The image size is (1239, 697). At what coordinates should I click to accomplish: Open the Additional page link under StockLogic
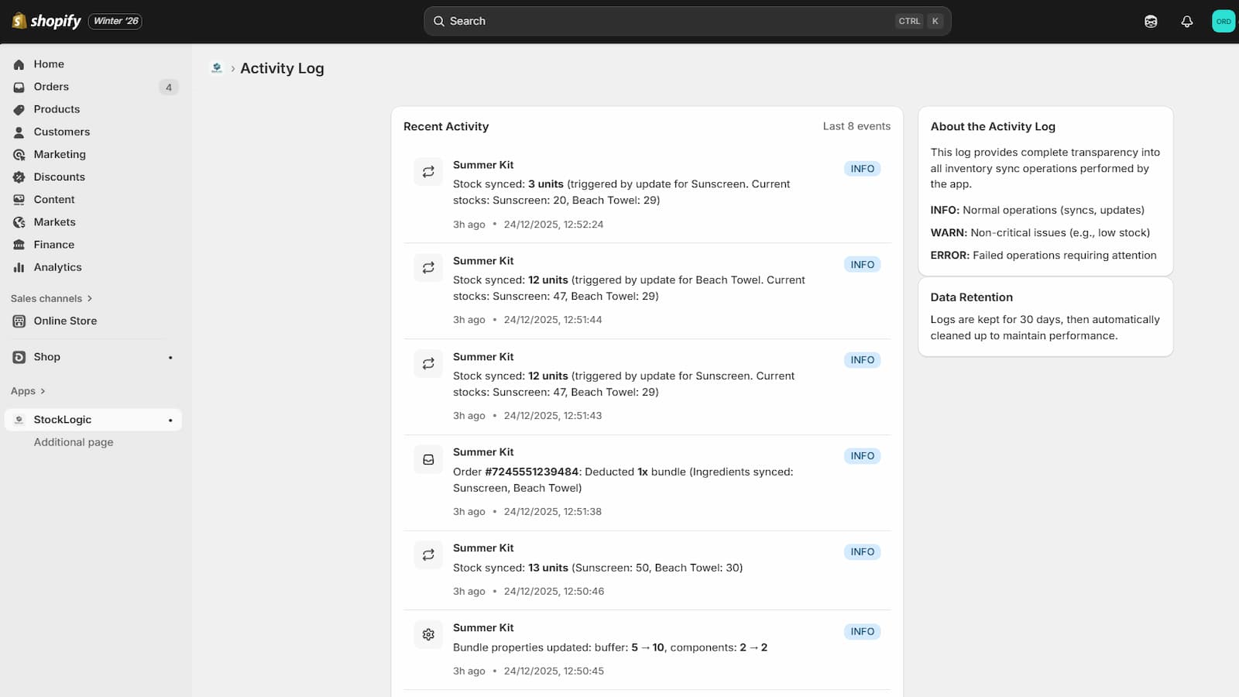pyautogui.click(x=74, y=442)
